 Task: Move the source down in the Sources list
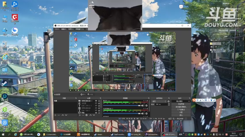point(94,115)
